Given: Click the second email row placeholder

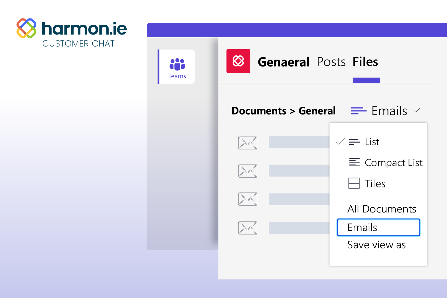Looking at the screenshot, I should coord(299,171).
